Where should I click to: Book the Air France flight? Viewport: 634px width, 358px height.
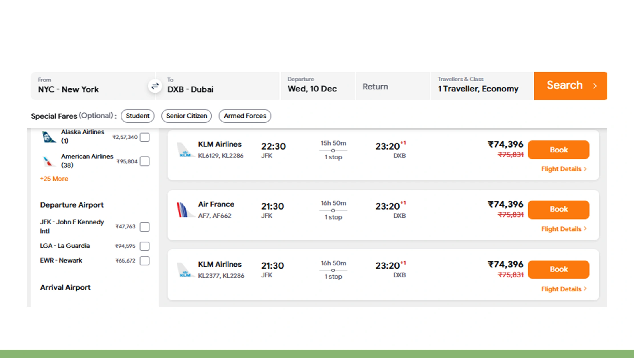click(558, 210)
